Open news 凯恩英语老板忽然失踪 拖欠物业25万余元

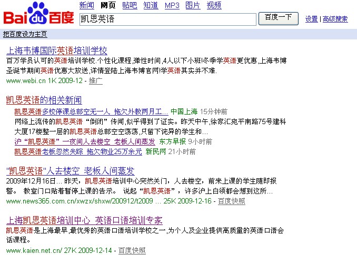click(x=78, y=151)
